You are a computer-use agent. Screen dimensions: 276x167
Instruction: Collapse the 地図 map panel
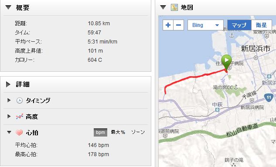(x=163, y=7)
